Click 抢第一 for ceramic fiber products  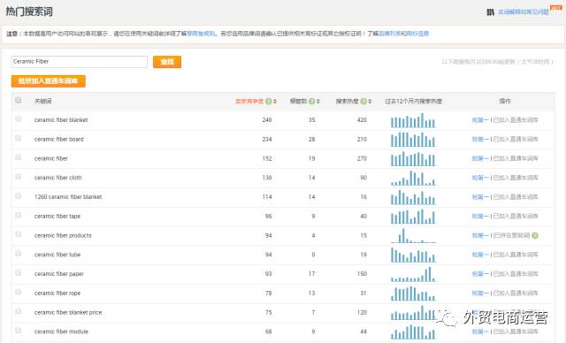(480, 235)
